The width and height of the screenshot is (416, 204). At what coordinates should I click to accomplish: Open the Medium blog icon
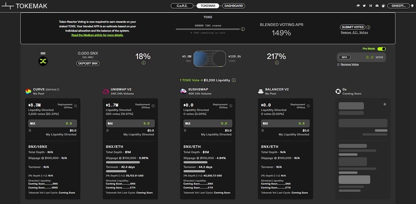pos(371,6)
